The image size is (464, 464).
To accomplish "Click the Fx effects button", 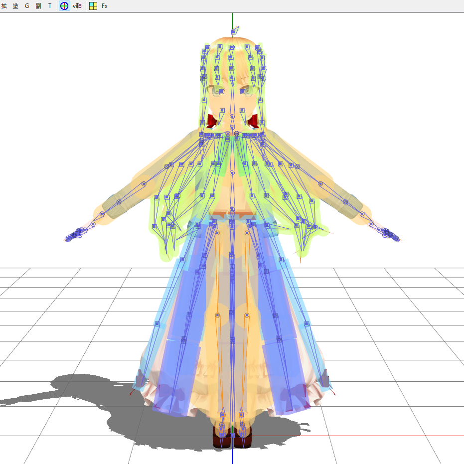I will click(105, 6).
